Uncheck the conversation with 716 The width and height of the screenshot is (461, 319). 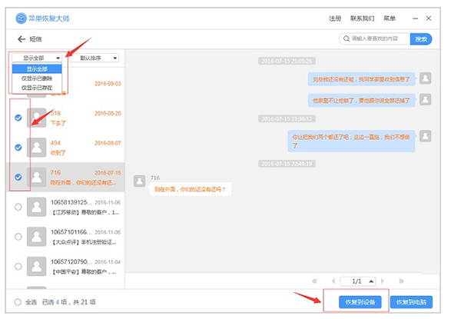[x=18, y=177]
